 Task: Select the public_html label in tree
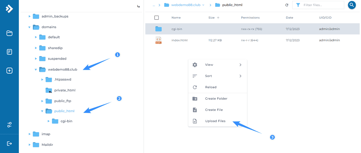(x=64, y=111)
